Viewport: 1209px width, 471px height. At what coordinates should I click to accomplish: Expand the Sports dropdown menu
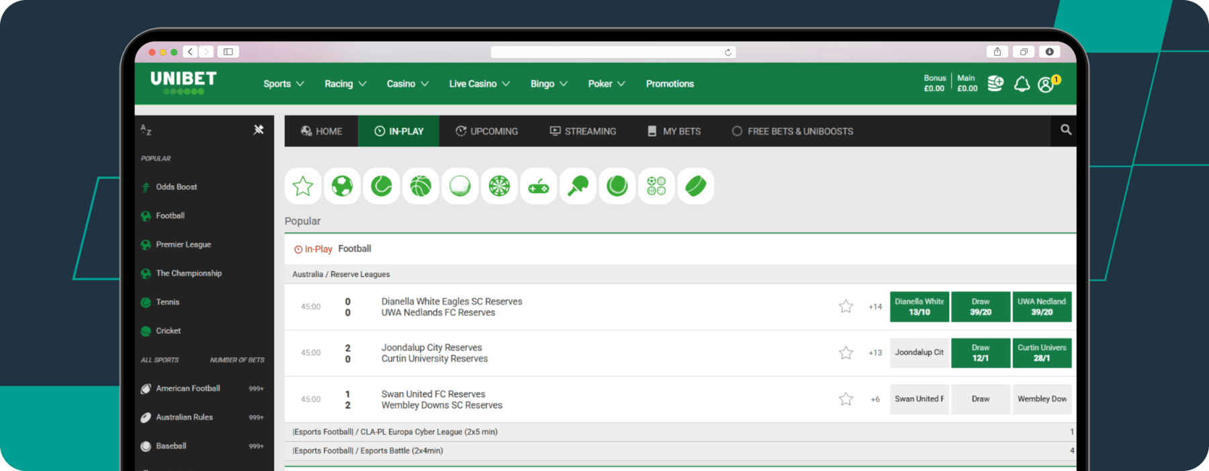[x=283, y=84]
